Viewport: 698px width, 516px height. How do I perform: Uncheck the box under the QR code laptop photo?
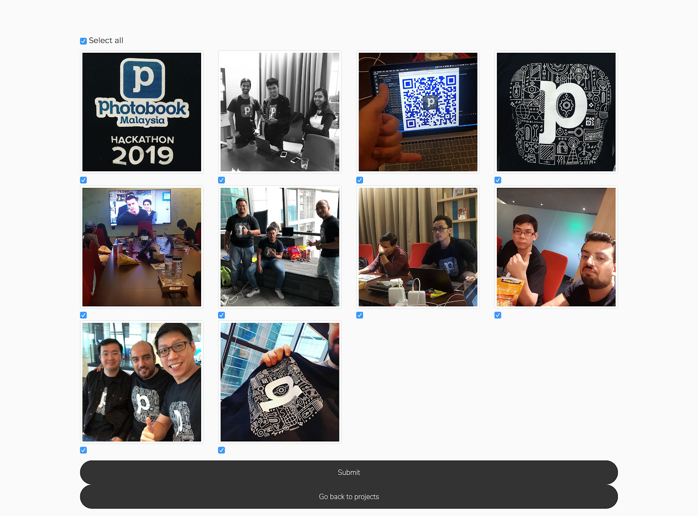359,180
